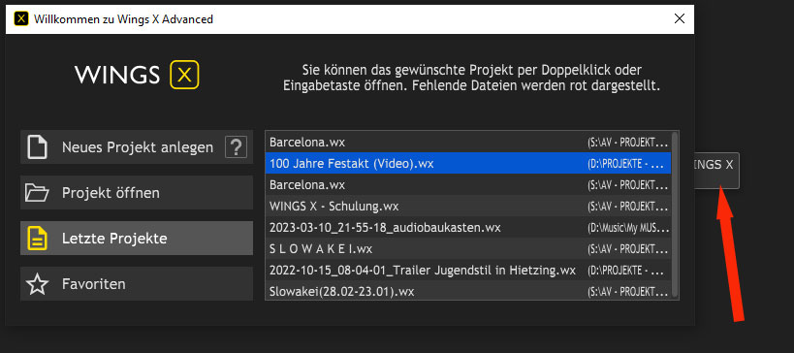This screenshot has width=794, height=353.
Task: Click the Favoriten star icon
Action: coord(38,284)
